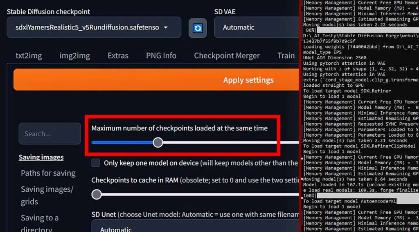Screen dimensions: 419x232
Task: Select the Saving images settings section
Action: point(41,158)
